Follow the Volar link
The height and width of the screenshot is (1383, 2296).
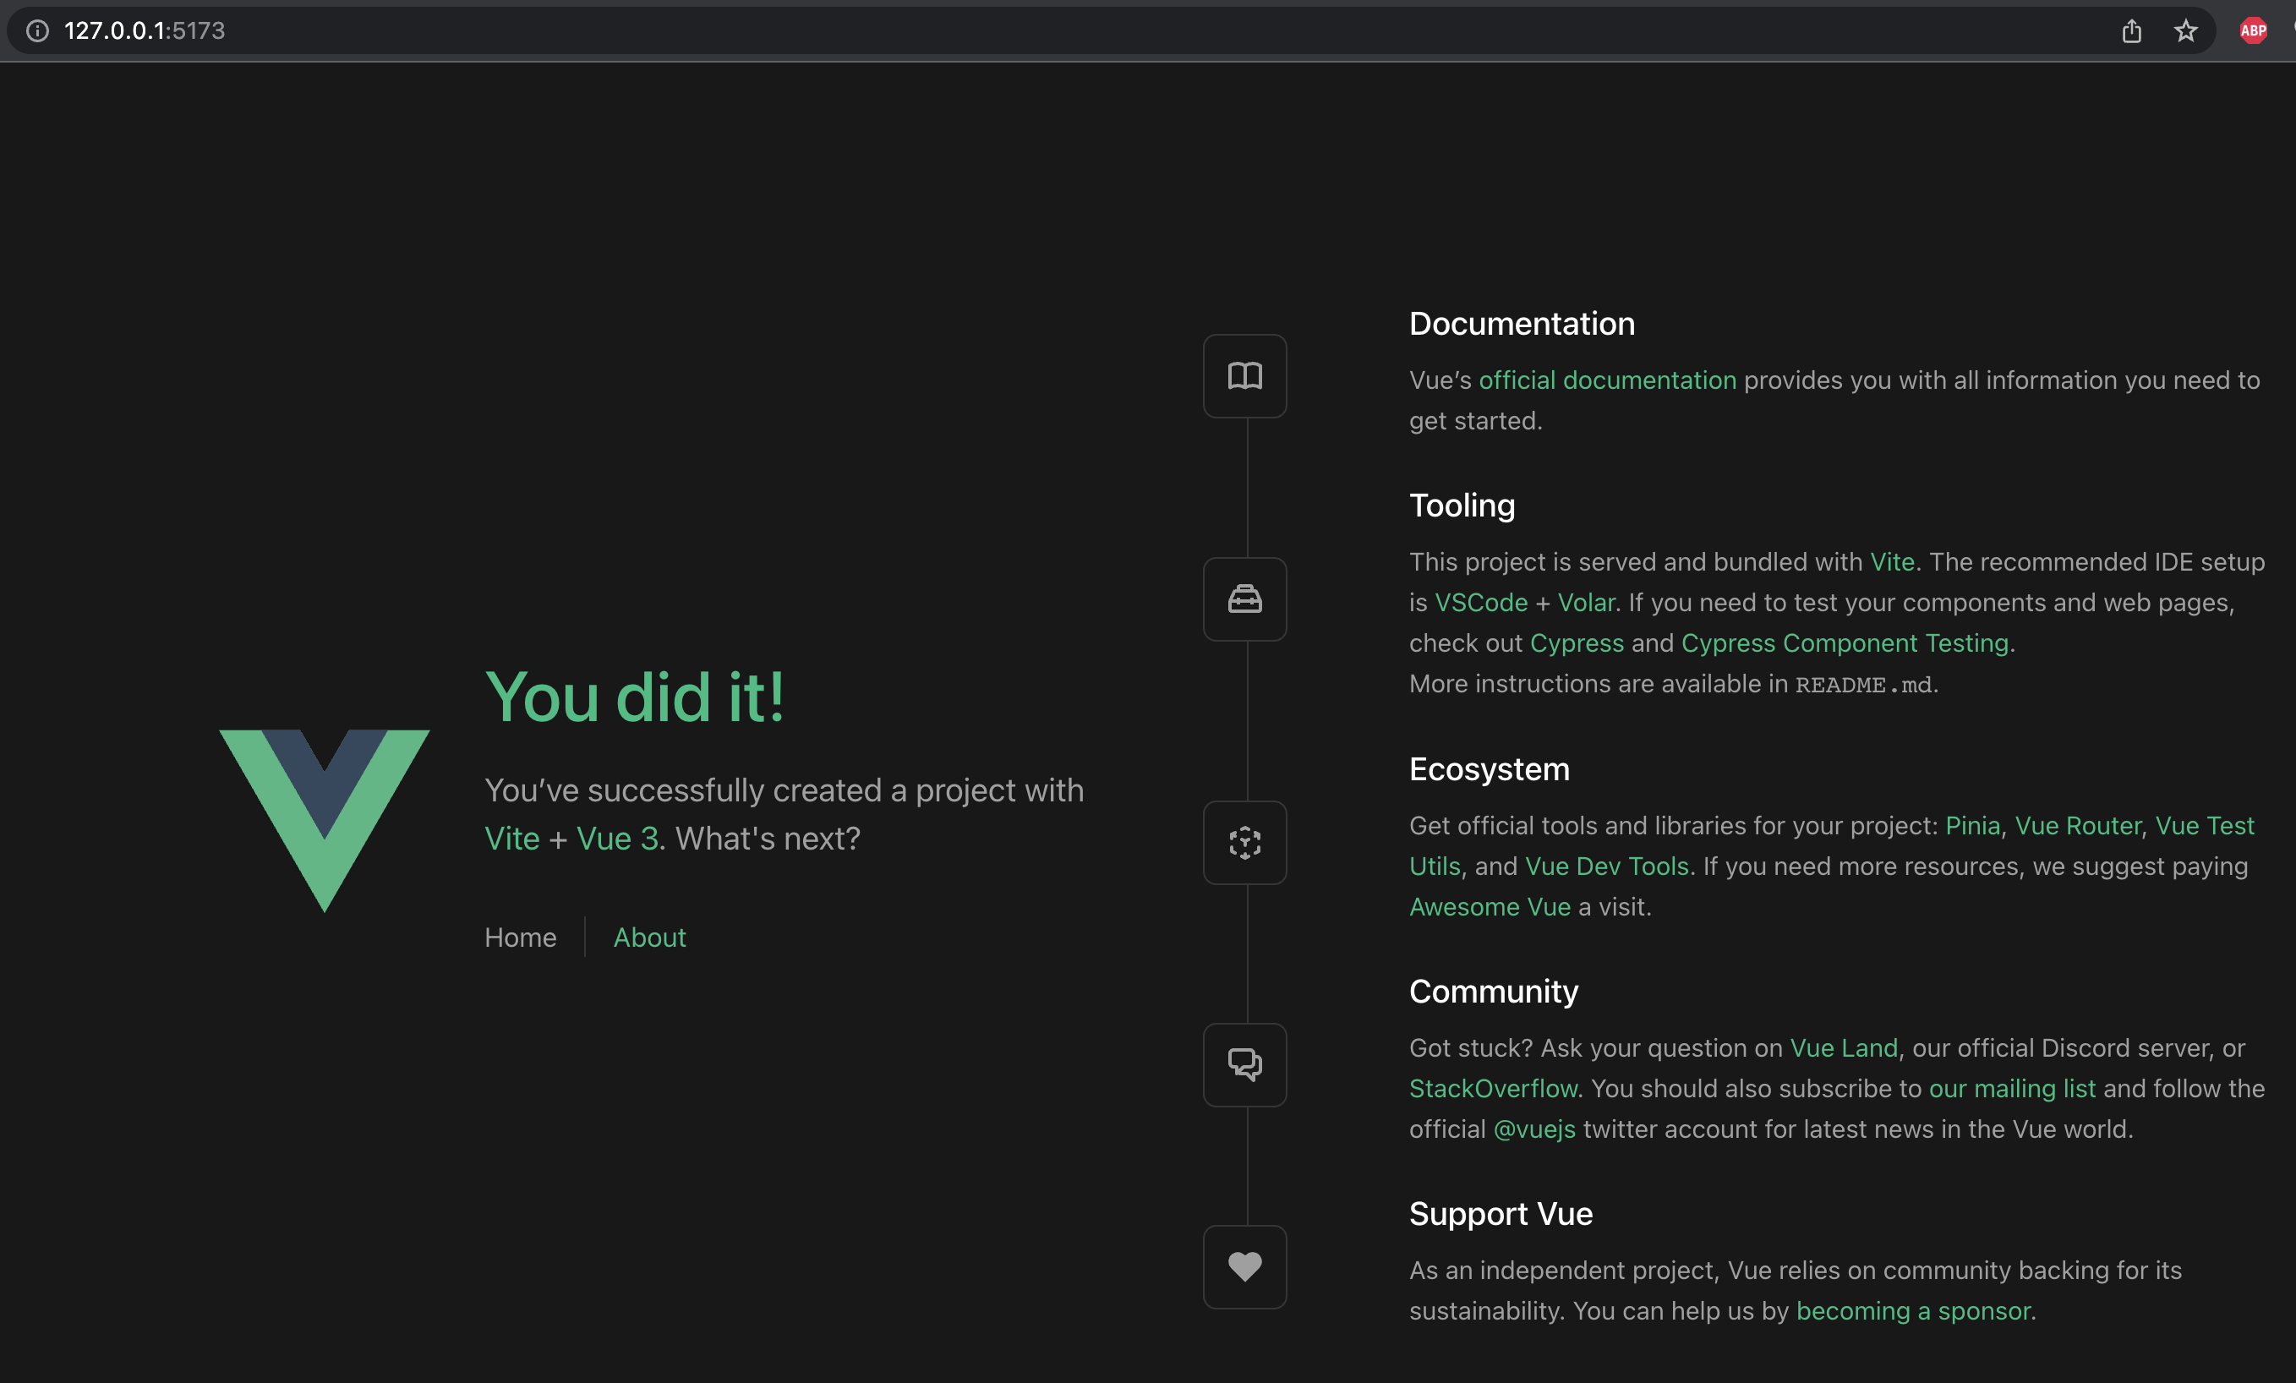(1585, 603)
